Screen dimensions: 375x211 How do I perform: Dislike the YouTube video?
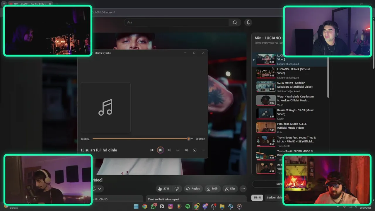177,189
